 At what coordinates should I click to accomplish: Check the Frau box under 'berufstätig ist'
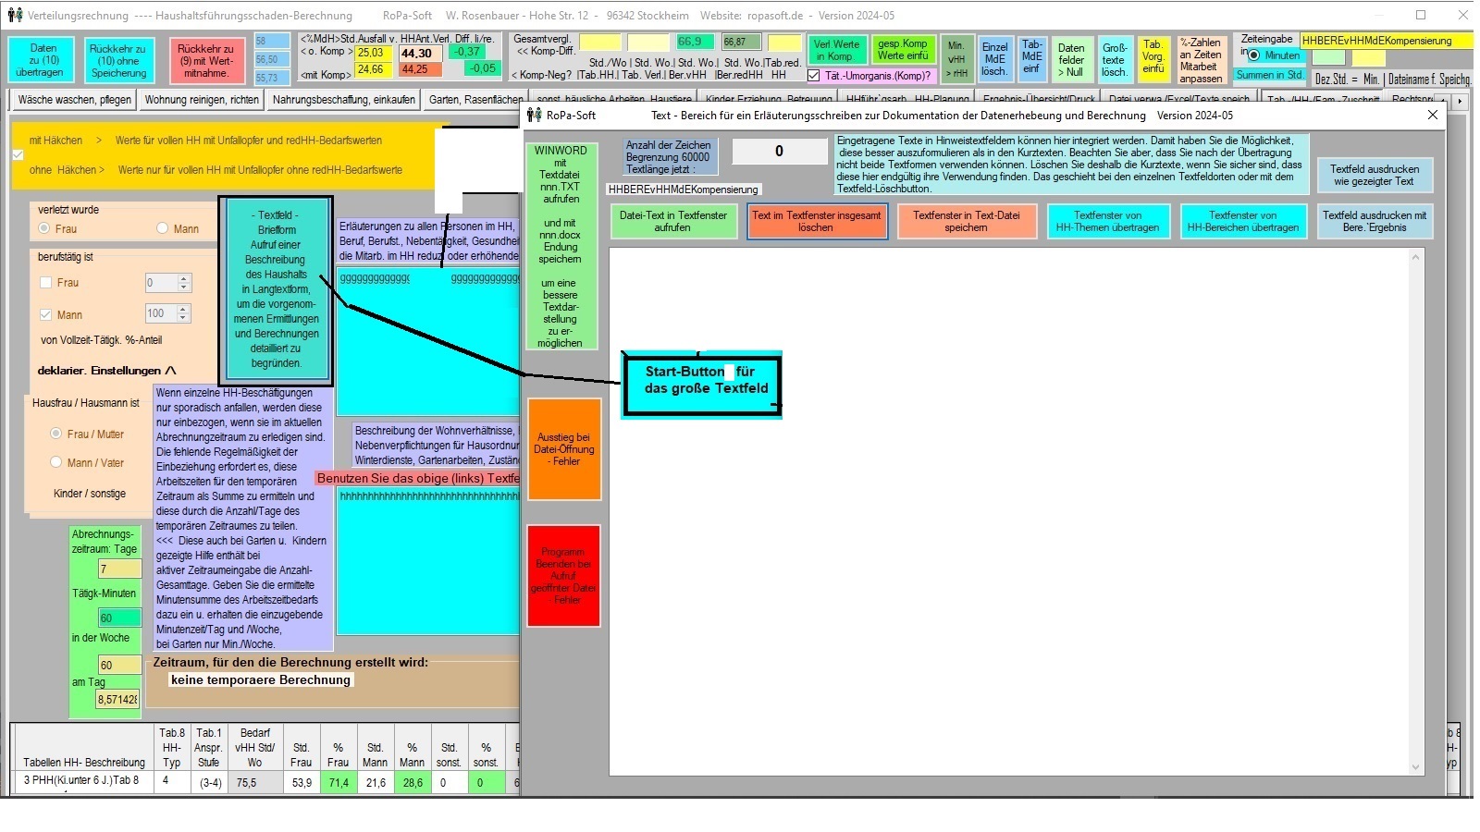point(45,283)
